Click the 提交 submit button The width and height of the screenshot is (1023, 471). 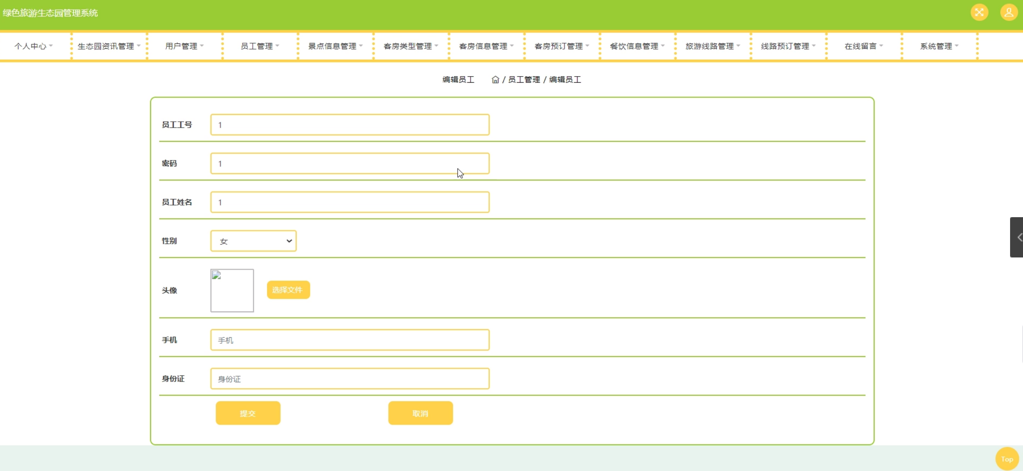(x=248, y=413)
